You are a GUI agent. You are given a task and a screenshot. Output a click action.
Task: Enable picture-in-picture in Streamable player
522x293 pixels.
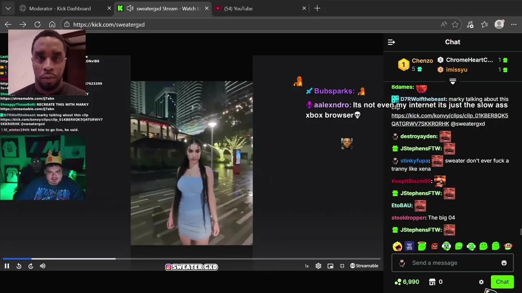pos(330,266)
